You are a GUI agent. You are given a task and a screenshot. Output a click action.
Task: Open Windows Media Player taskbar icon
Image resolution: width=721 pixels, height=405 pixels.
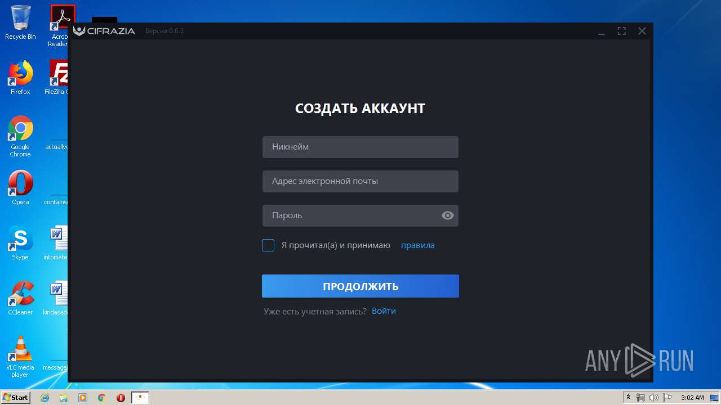tap(83, 398)
